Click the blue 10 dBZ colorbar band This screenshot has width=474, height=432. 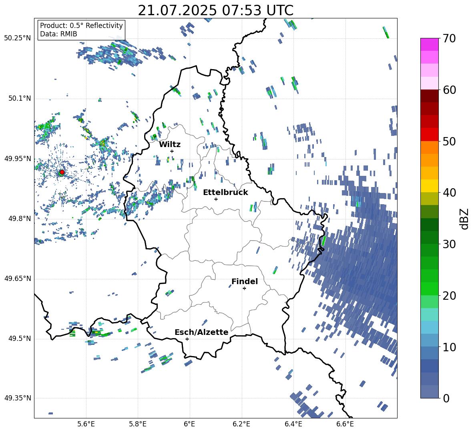point(429,340)
